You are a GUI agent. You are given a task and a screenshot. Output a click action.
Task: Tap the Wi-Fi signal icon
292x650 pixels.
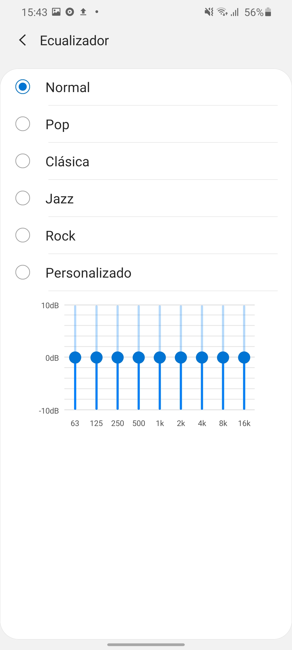(222, 12)
